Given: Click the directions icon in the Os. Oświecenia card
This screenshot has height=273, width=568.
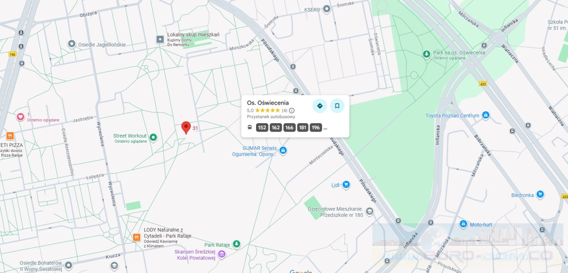Looking at the screenshot, I should (x=319, y=106).
